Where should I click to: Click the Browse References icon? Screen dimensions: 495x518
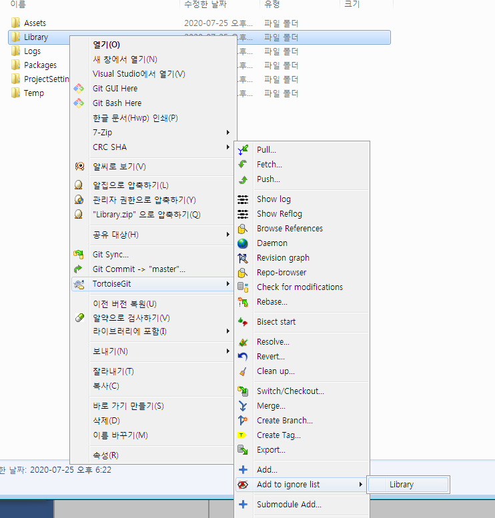(243, 228)
